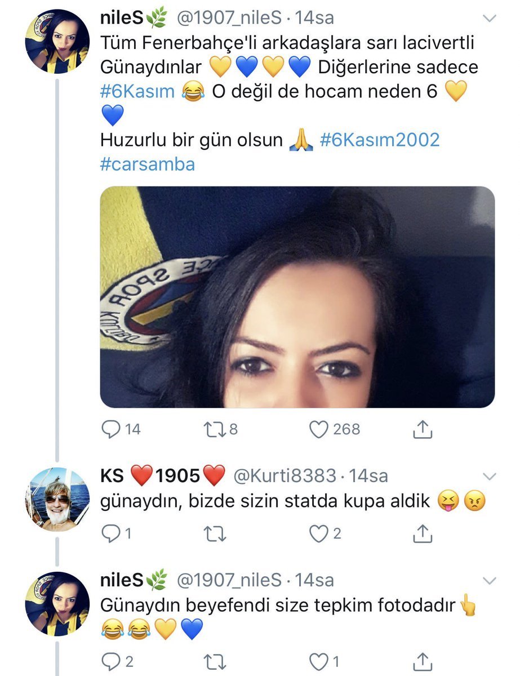Reply to the bottom nileS tweet
Screen dimensions: 520x676
tap(109, 661)
